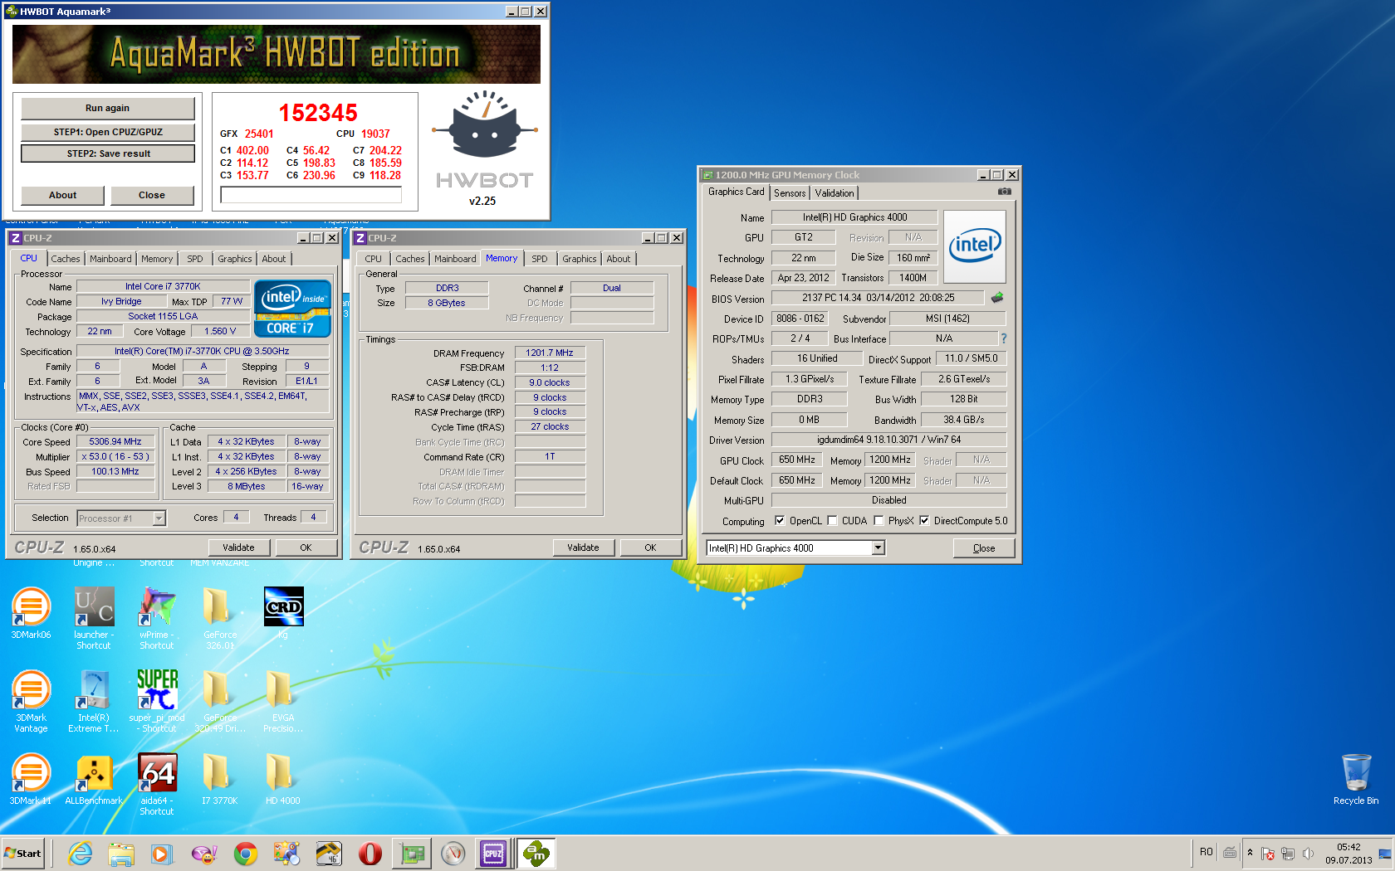Click the Bus Interface question mark in GPU-Z
The height and width of the screenshot is (871, 1395).
click(1003, 338)
